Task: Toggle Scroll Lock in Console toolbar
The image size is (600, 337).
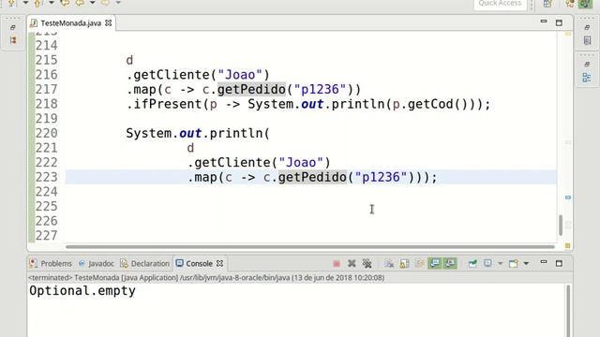Action: 404,264
